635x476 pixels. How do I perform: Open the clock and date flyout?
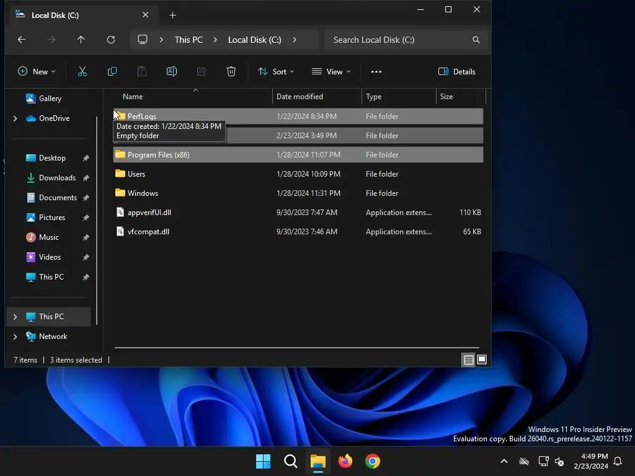pos(591,461)
